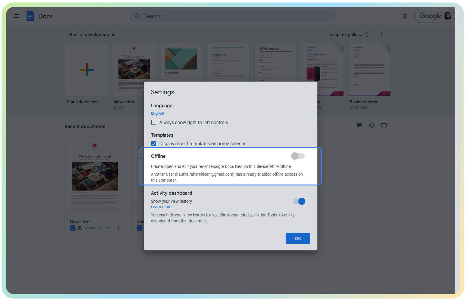This screenshot has height=301, width=466.
Task: Open the Meeting Name notes template
Action: (x=275, y=62)
